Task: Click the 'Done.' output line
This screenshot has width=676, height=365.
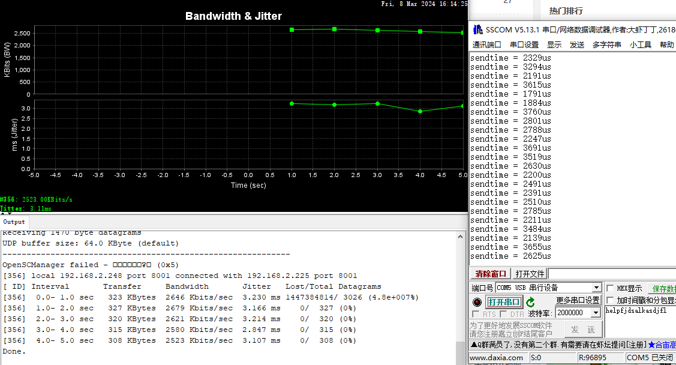Action: 14,351
